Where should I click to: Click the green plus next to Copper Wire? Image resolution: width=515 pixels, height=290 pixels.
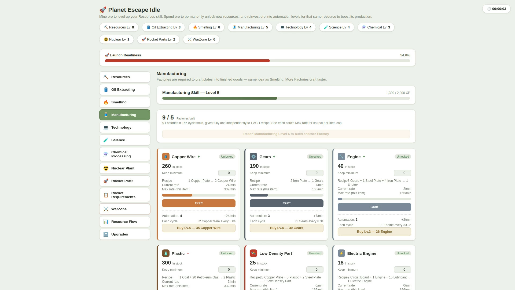[x=199, y=157]
